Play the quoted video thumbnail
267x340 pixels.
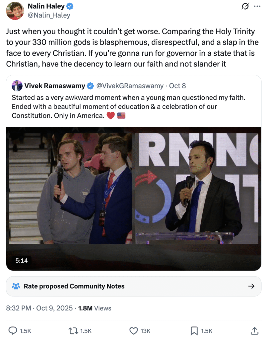(x=134, y=199)
